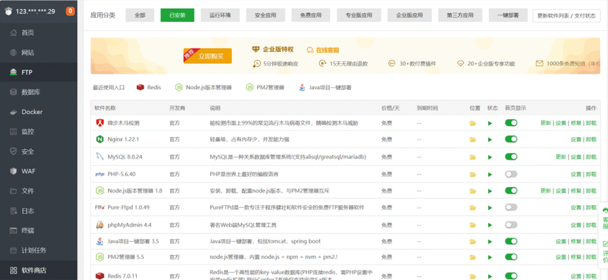
Task: Click the orange notification badge in sidebar header
Action: click(70, 11)
